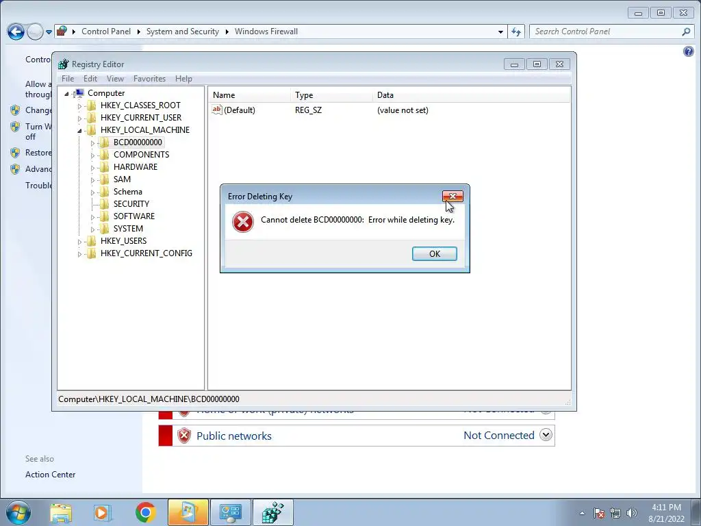The image size is (701, 526).
Task: Click the HKEY_CURRENT_CONFIG folder icon
Action: 91,253
